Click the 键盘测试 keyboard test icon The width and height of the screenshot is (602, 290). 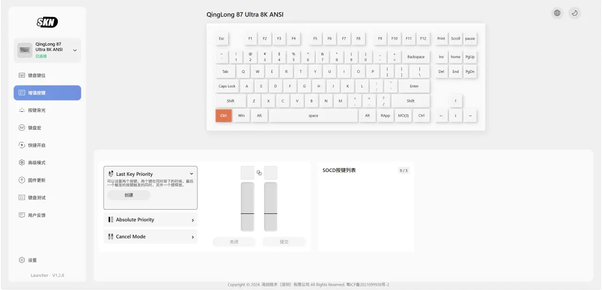click(x=22, y=197)
